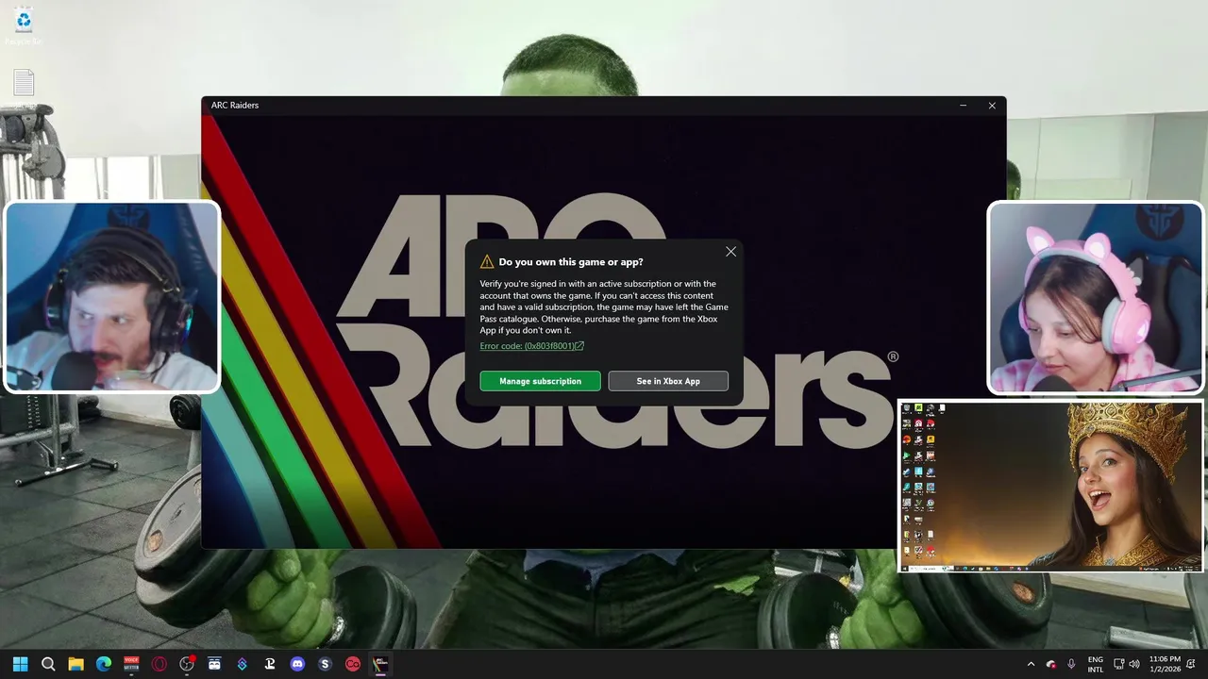
Task: Switch the ENG INTL input language
Action: click(x=1096, y=664)
